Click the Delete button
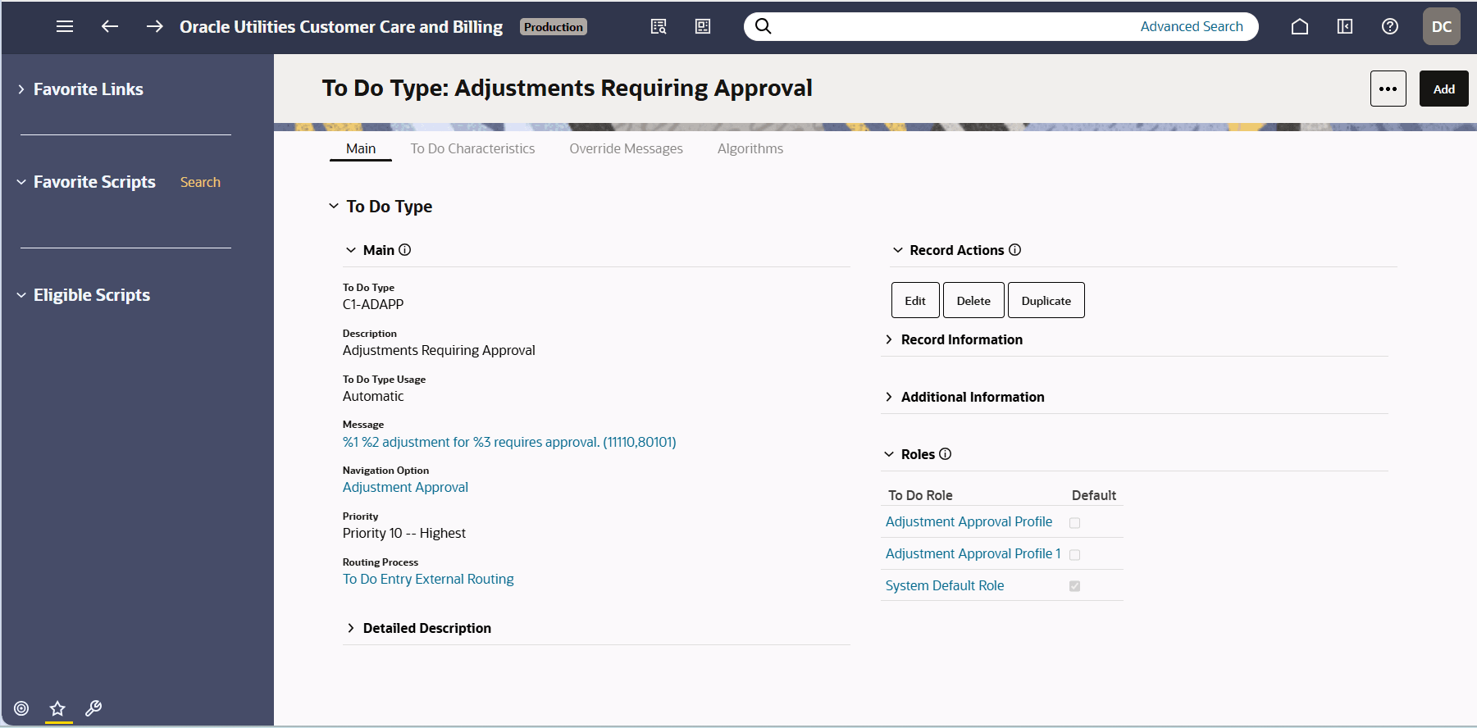 973,300
